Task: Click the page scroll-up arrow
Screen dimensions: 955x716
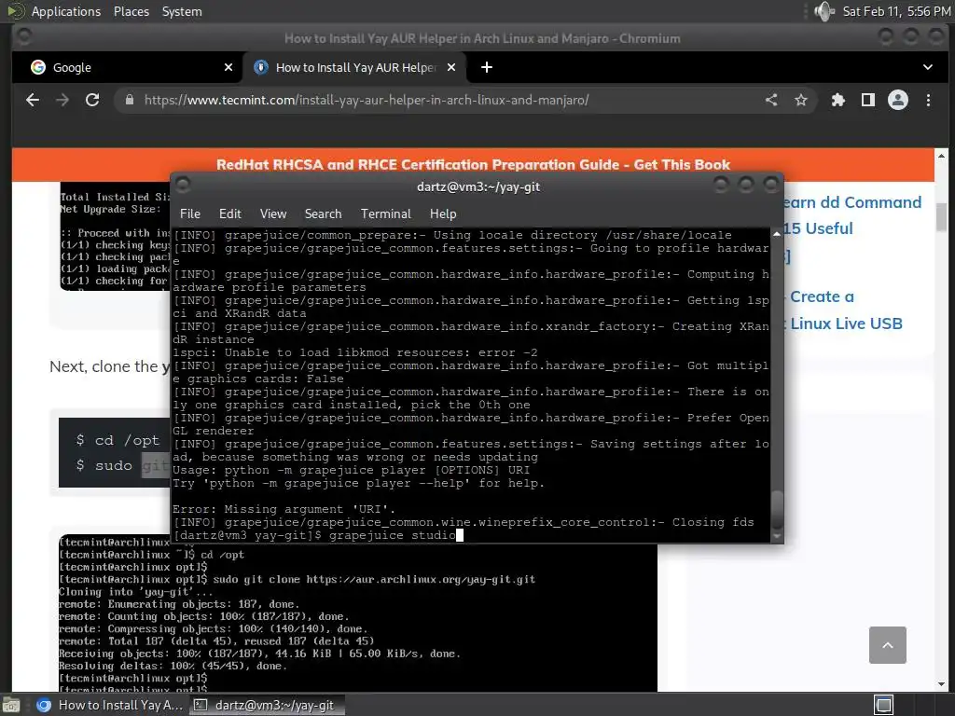Action: (941, 156)
